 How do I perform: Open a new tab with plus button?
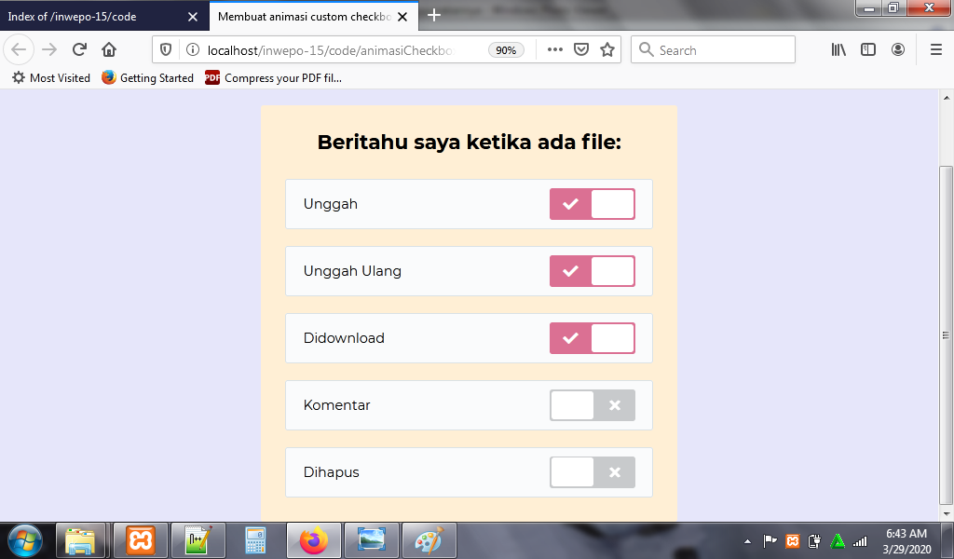tap(434, 15)
